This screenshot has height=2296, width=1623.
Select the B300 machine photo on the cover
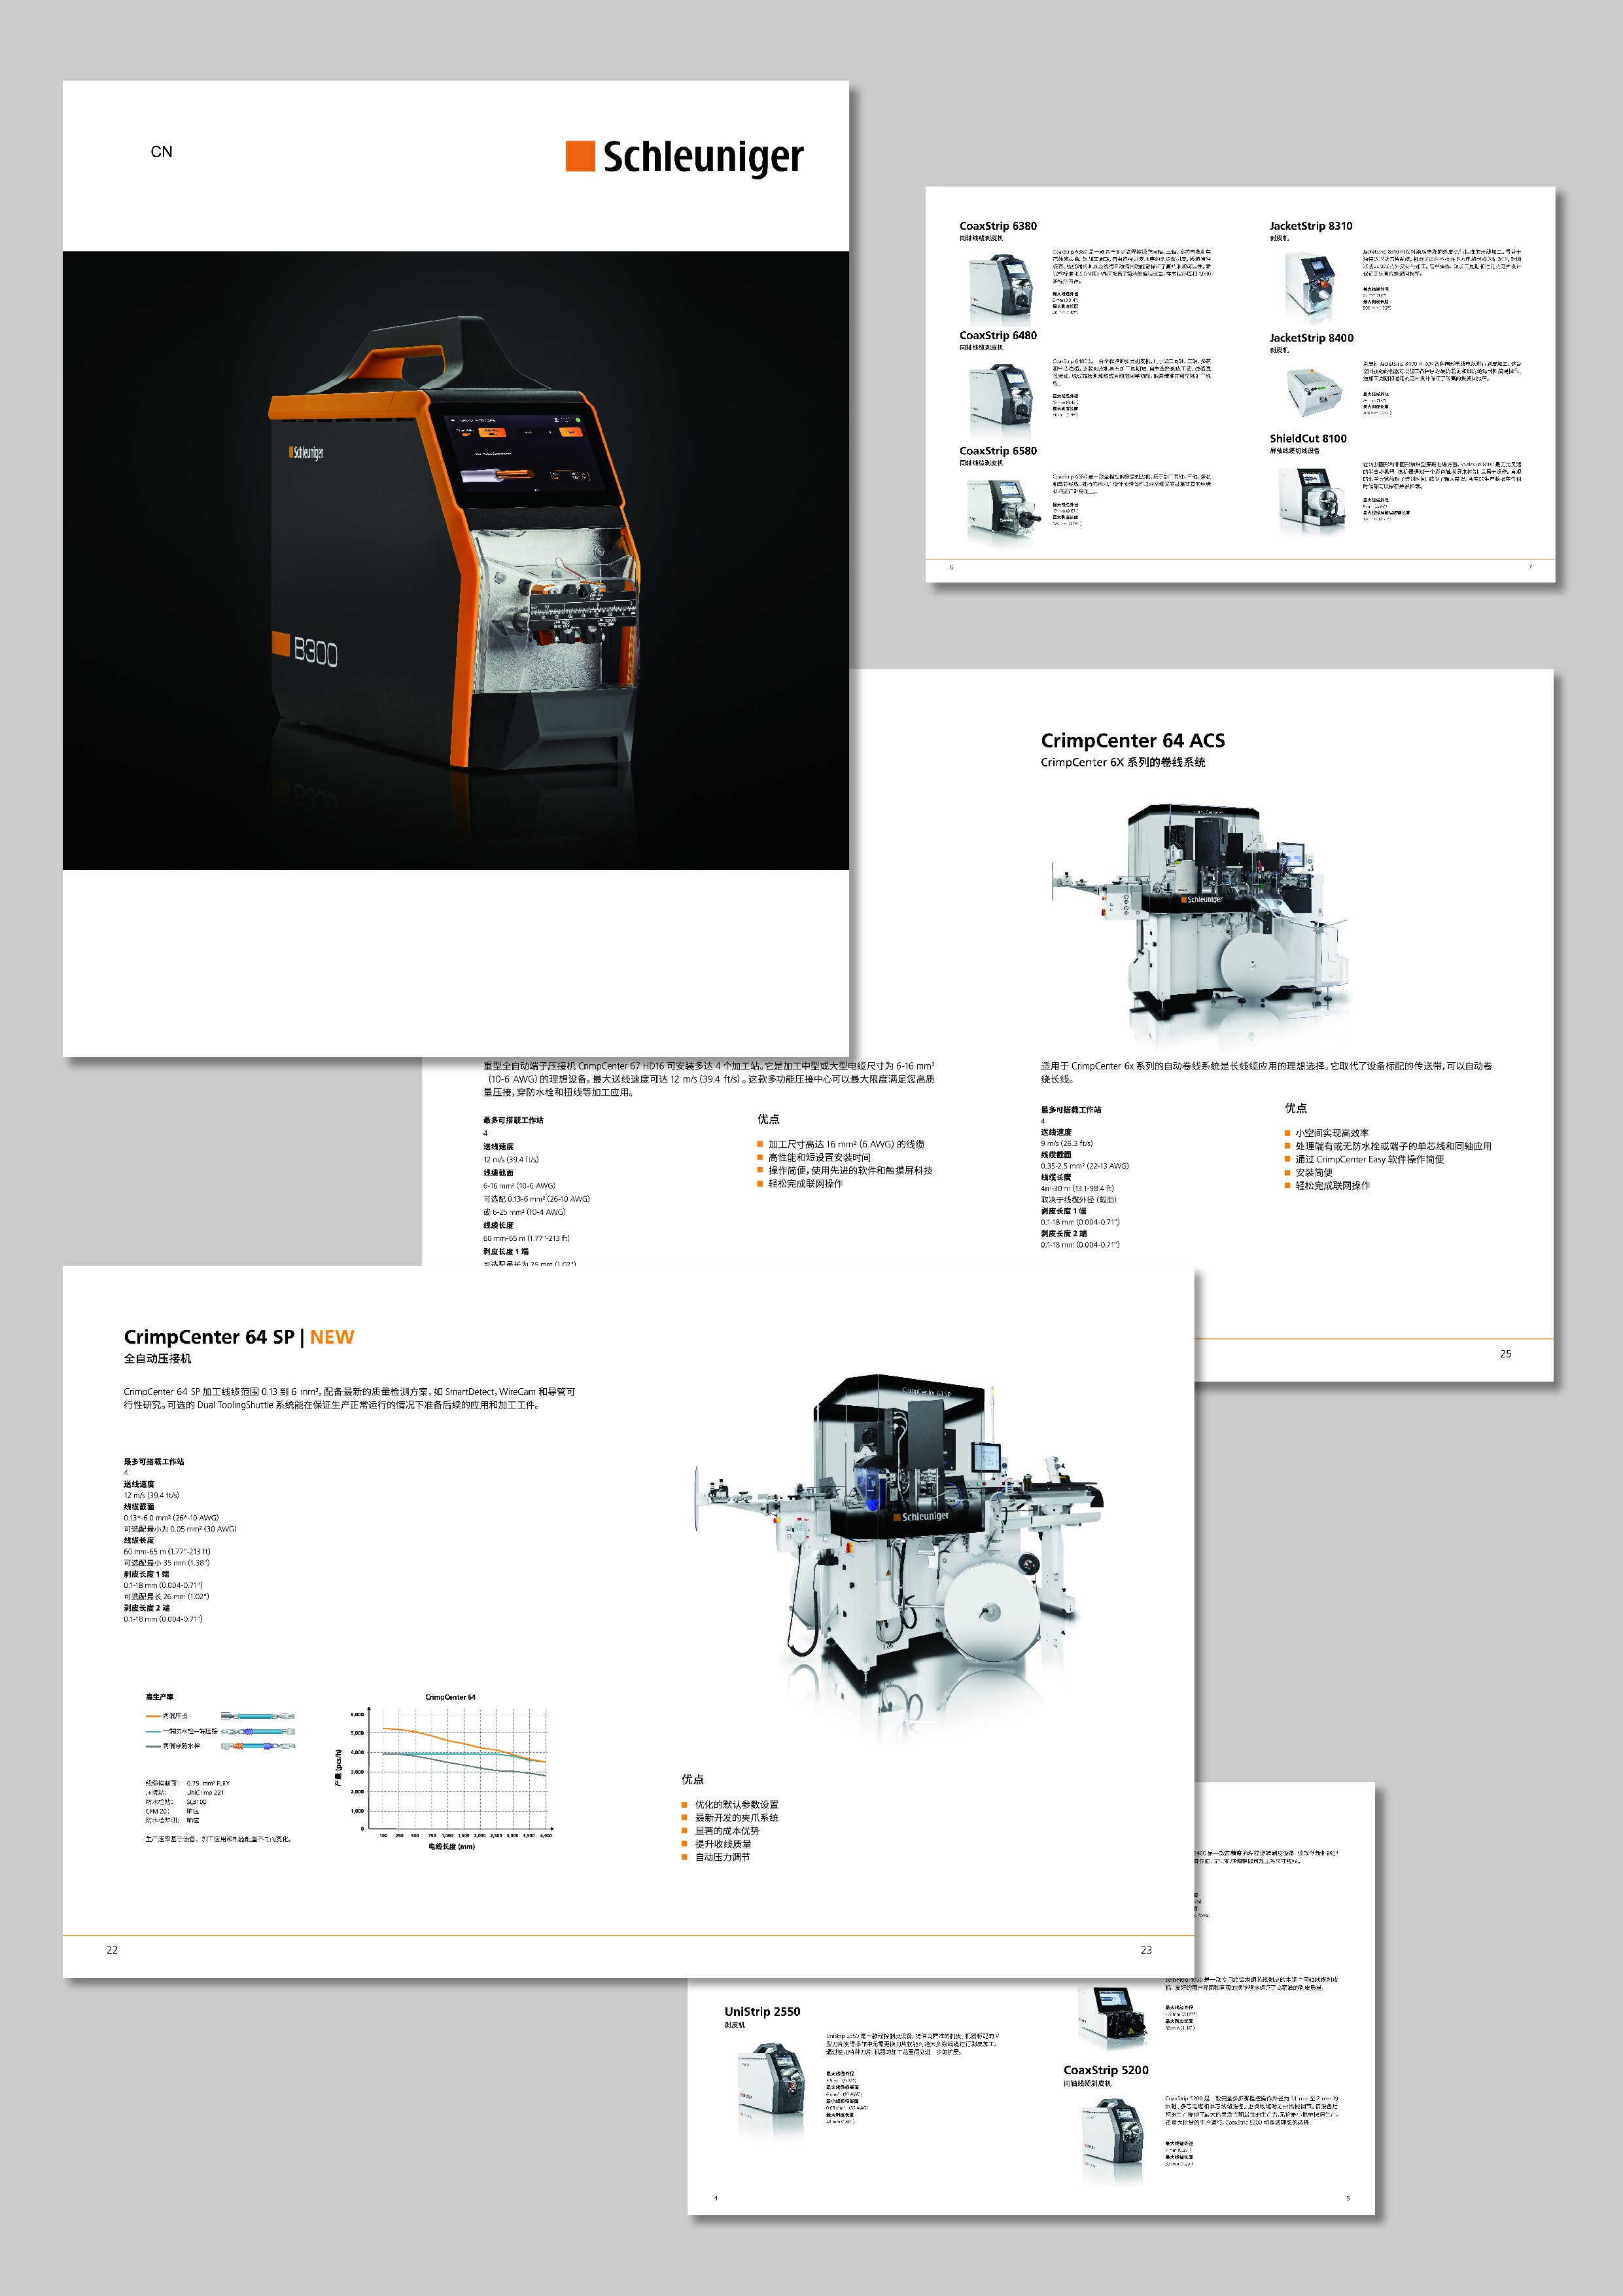[456, 560]
